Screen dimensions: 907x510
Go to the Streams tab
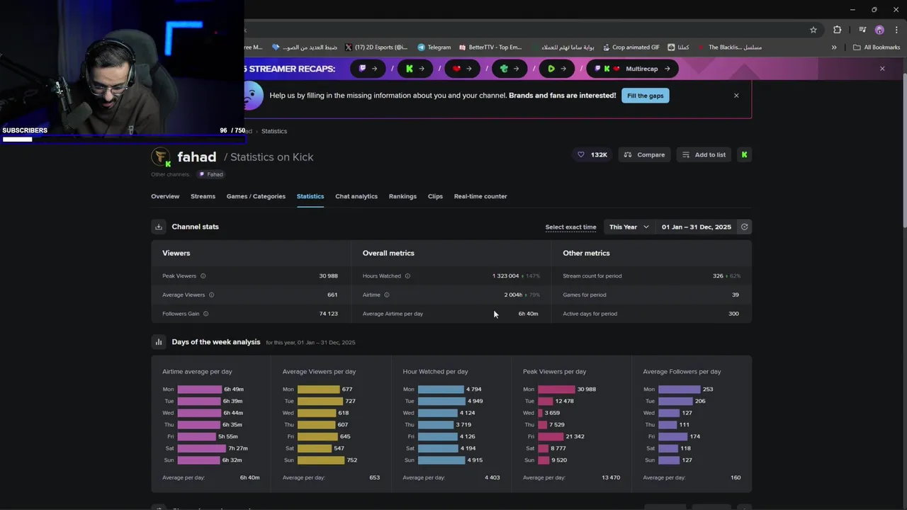(x=203, y=196)
